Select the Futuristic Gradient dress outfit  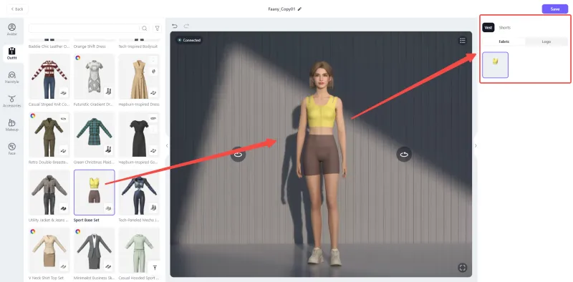(95, 77)
